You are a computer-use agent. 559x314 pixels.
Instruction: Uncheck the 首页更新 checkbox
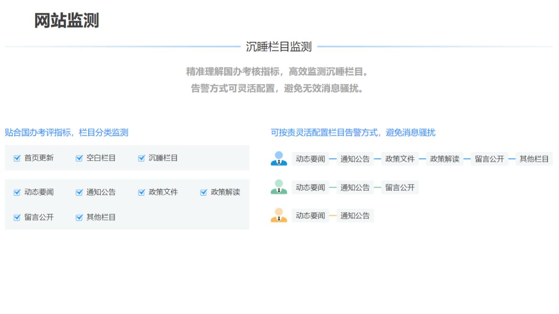coord(17,158)
